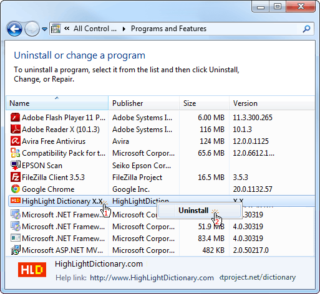Click icon of .NET Framework row sized 83.4 MB
This screenshot has width=320, height=294.
[x=16, y=238]
